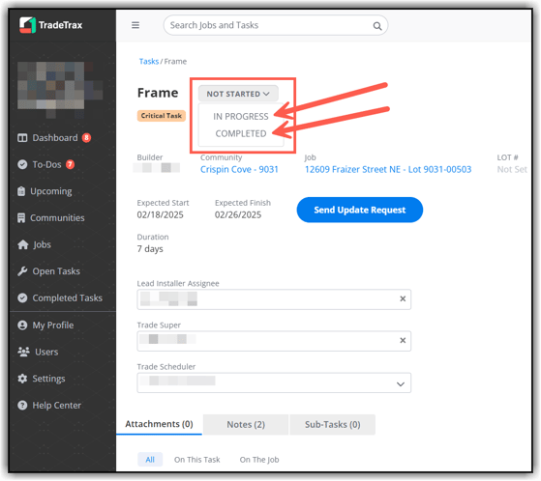The width and height of the screenshot is (541, 481).
Task: Go to Communities in sidebar
Action: (57, 218)
